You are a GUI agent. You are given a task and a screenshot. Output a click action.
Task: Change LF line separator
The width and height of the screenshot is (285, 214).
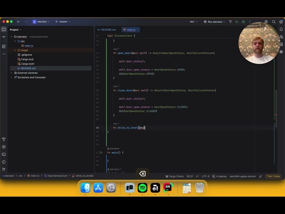point(197,177)
